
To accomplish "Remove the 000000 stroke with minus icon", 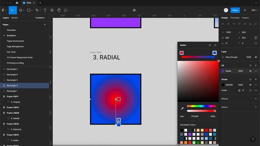I will [256, 85].
